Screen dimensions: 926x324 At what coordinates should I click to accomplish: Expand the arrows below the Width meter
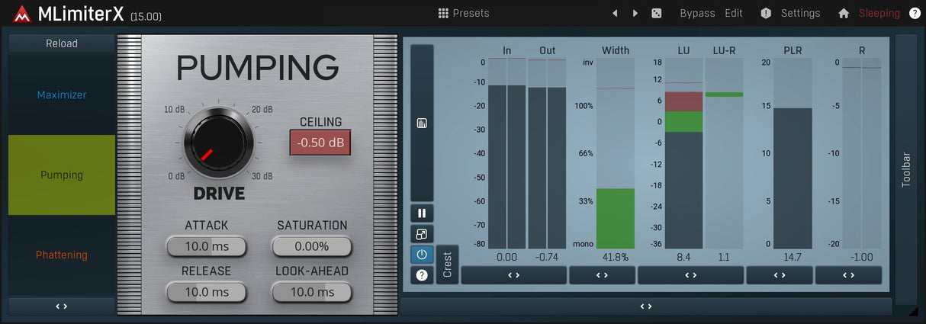602,275
